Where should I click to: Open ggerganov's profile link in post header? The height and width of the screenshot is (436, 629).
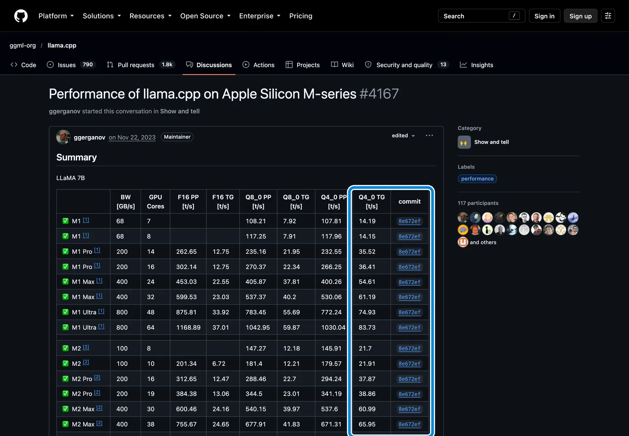point(90,137)
